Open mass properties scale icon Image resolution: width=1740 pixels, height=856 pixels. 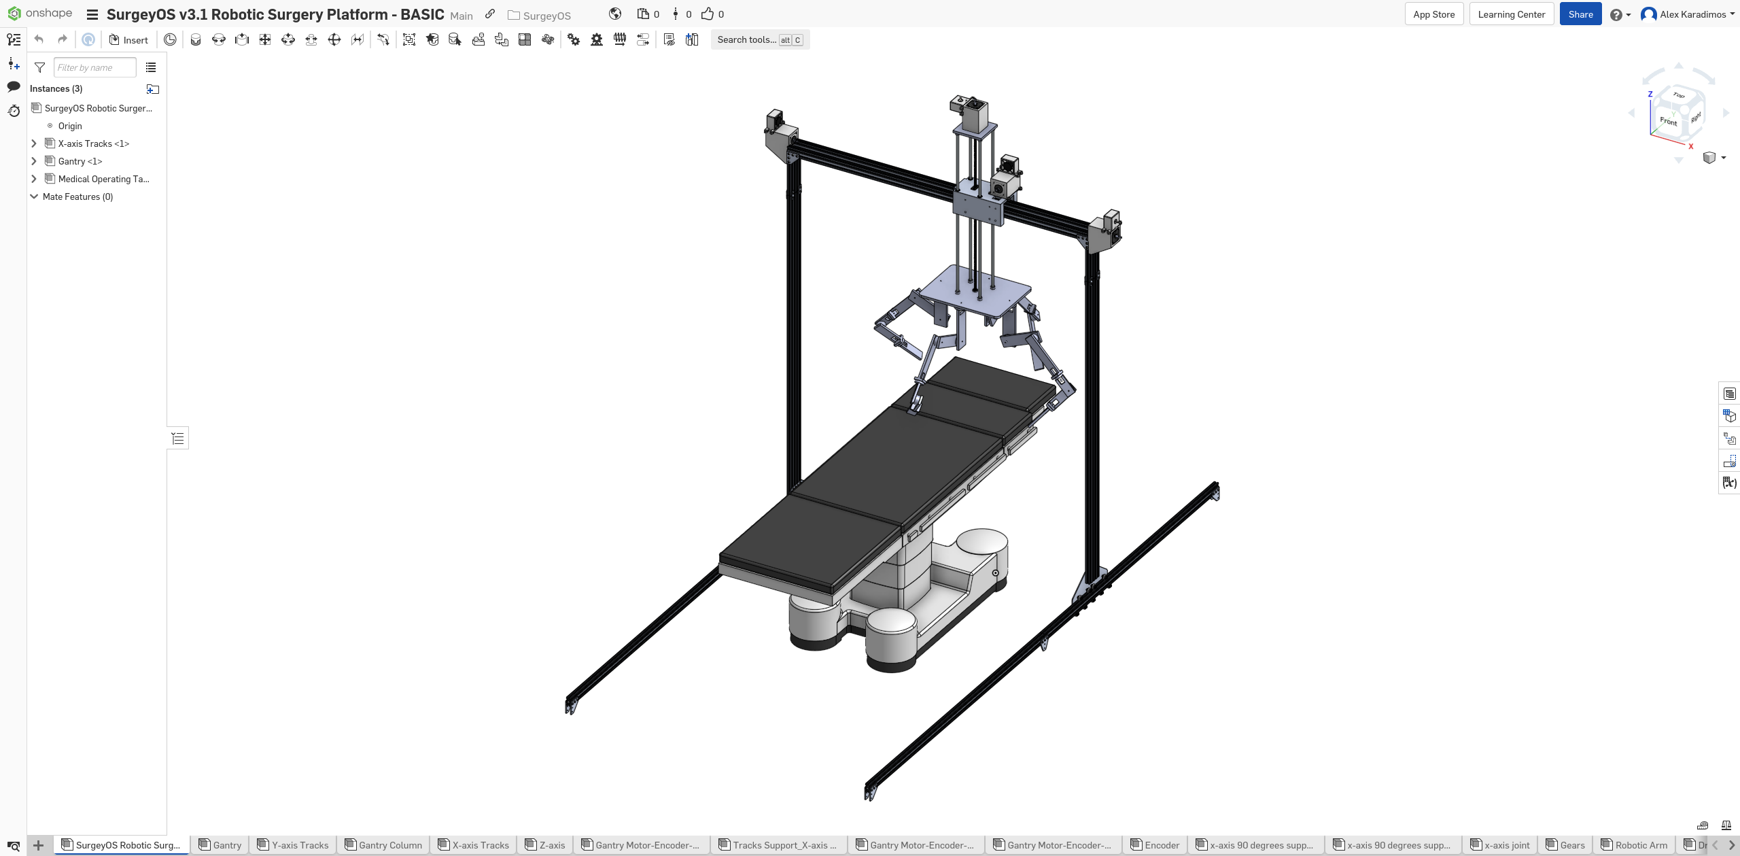1726,825
